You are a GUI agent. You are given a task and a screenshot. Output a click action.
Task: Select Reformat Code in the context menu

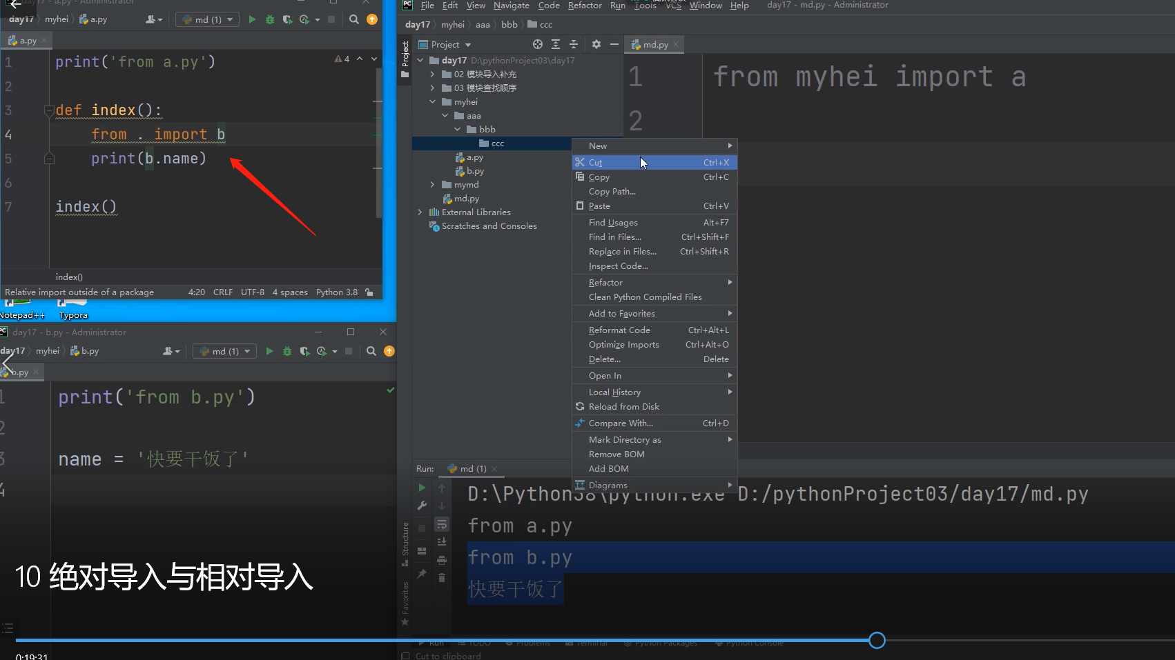654,330
